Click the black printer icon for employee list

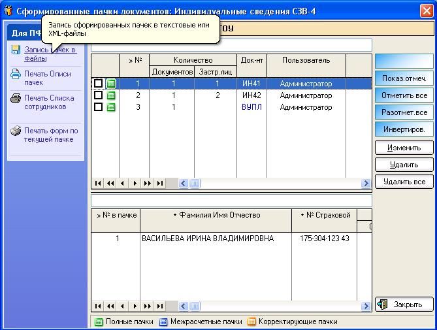[16, 99]
